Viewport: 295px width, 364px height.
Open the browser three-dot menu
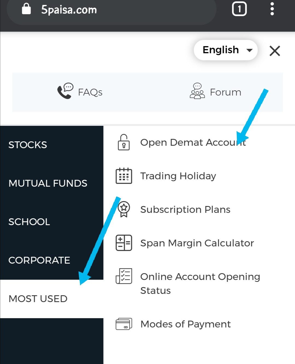[272, 9]
